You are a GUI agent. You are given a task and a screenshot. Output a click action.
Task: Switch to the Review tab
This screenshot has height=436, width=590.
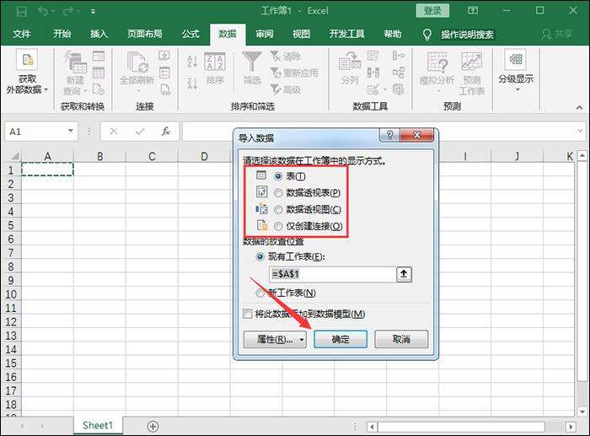point(264,35)
